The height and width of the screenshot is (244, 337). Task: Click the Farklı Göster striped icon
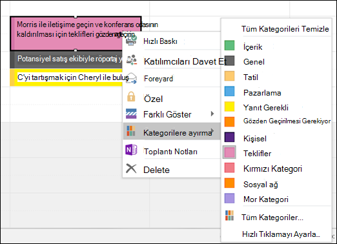tap(131, 114)
